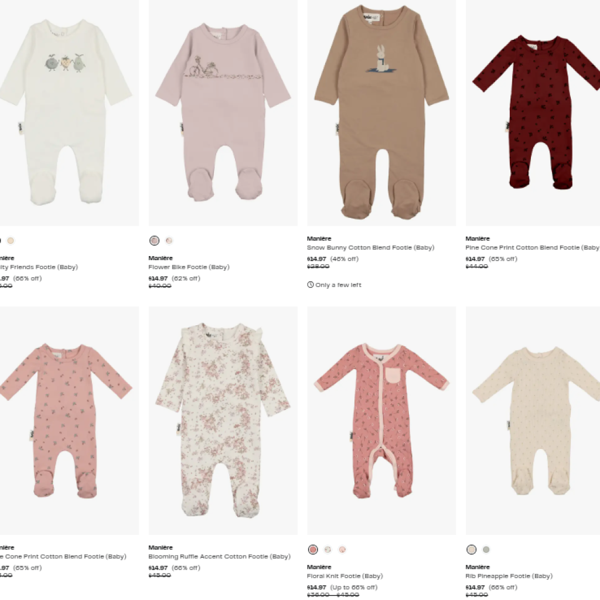Pick the third pink swatch for Floral Knit Footie
600x600 pixels.
[x=342, y=550]
